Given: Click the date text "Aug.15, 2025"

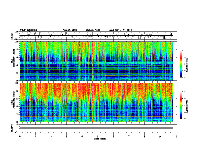Looking at the screenshot, I should coord(70,30).
